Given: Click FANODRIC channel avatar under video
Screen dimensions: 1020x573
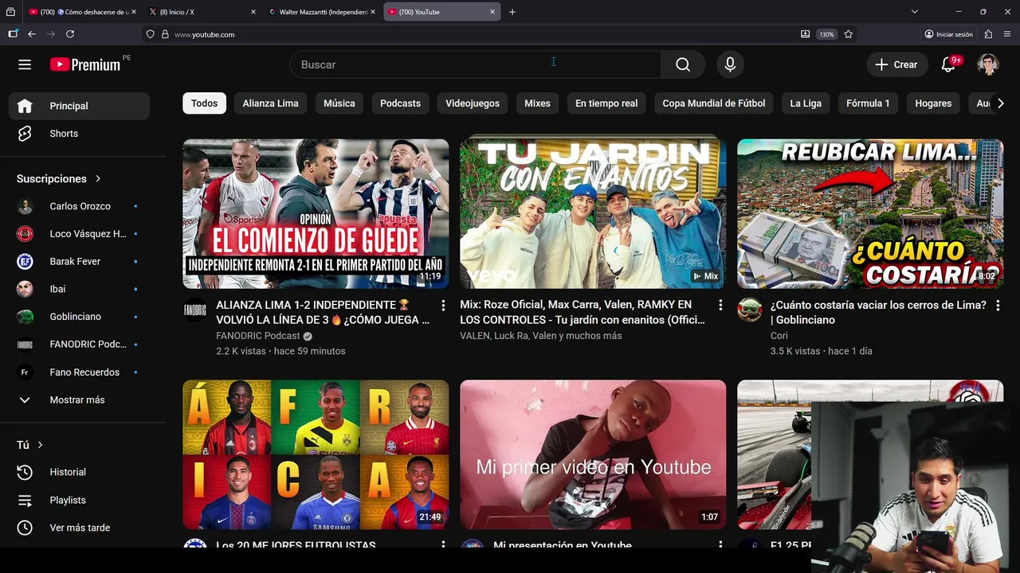Looking at the screenshot, I should point(195,310).
